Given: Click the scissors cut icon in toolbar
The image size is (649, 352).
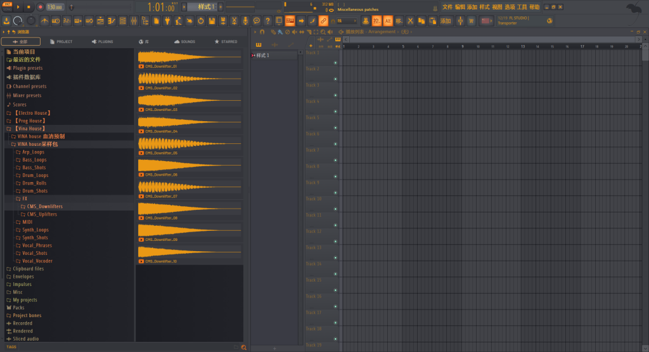Looking at the screenshot, I should tap(410, 21).
